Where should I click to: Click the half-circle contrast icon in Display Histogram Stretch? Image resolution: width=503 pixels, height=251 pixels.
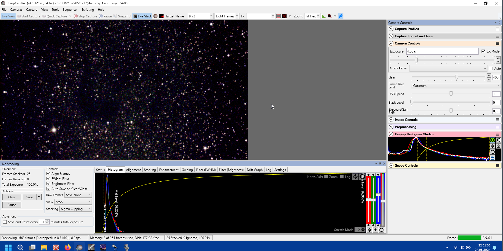pyautogui.click(x=498, y=140)
